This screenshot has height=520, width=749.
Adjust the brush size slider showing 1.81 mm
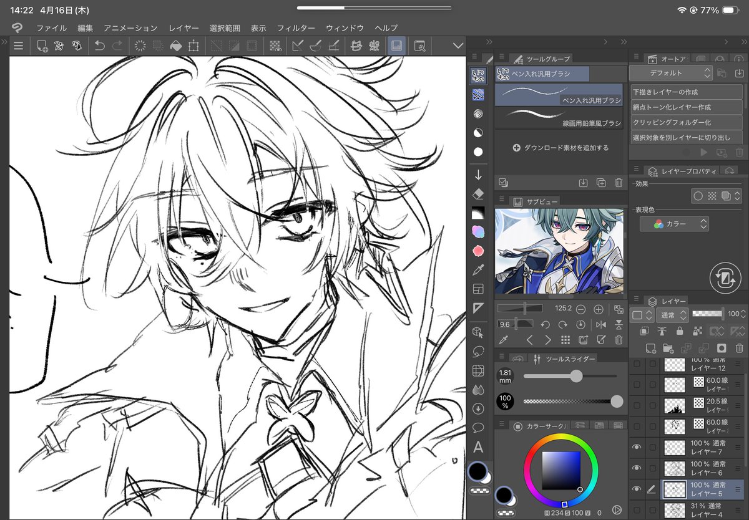coord(570,376)
